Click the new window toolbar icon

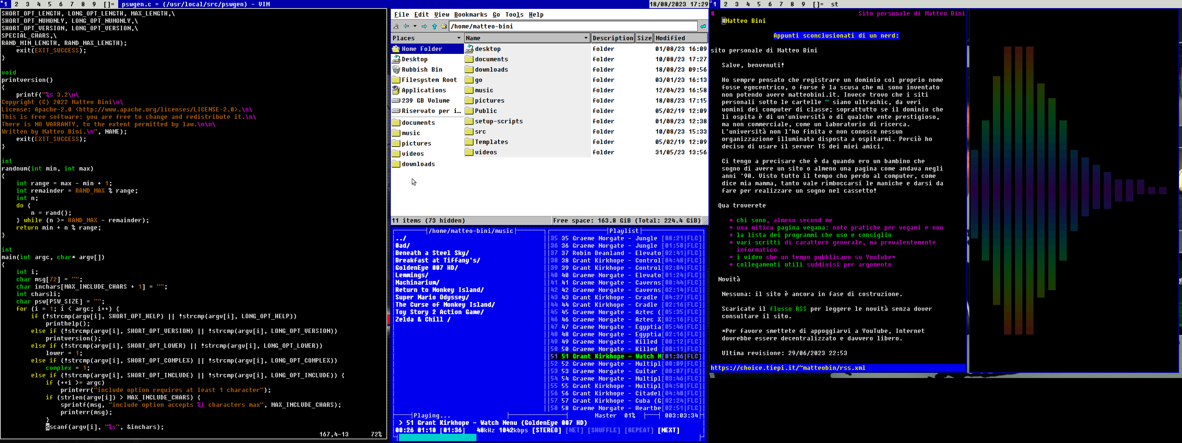396,27
